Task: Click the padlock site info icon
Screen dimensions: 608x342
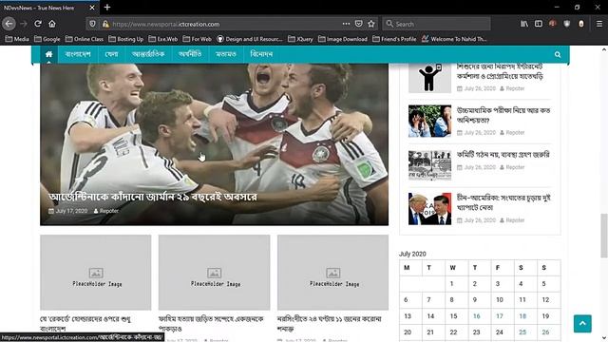Action: click(x=105, y=24)
